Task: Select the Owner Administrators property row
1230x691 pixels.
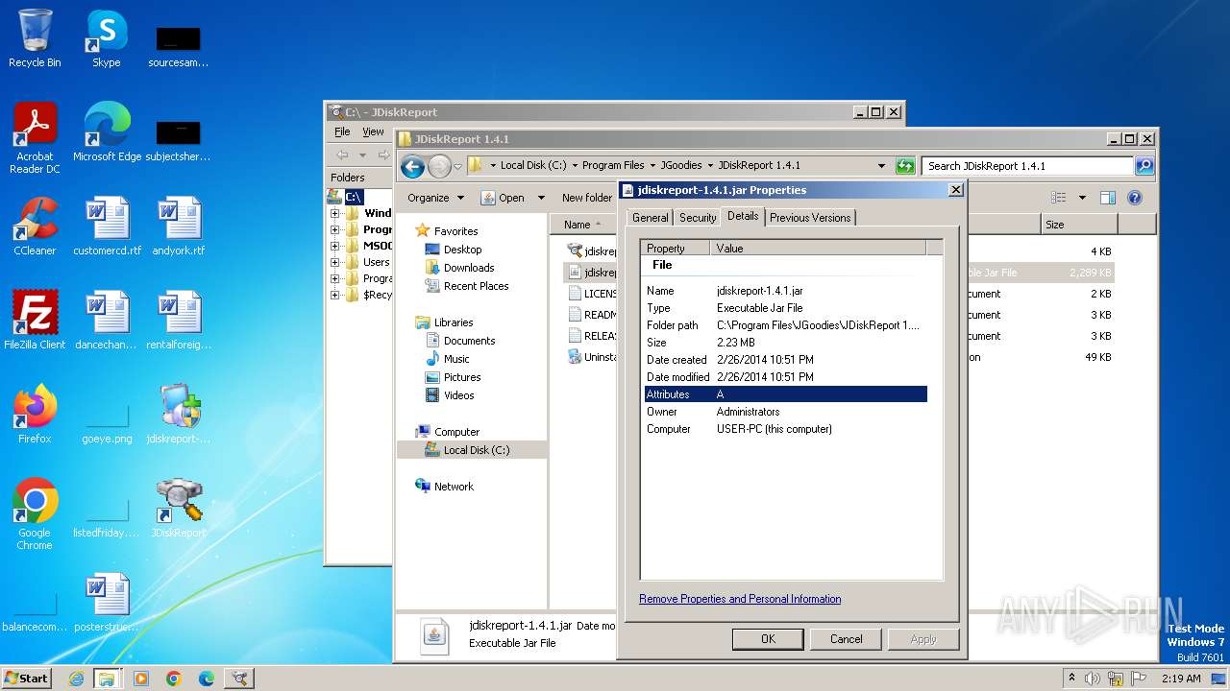Action: point(784,412)
